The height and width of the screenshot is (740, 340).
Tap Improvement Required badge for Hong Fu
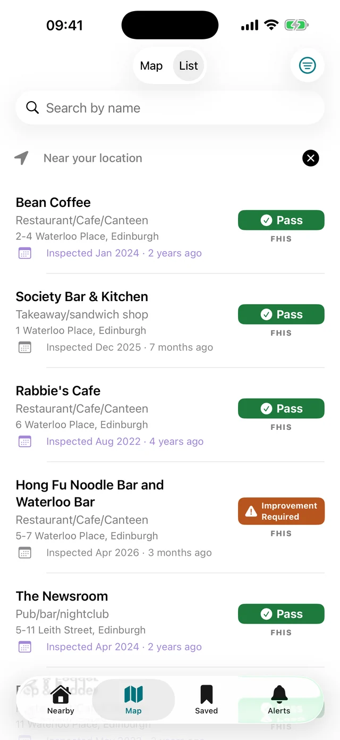point(281,511)
